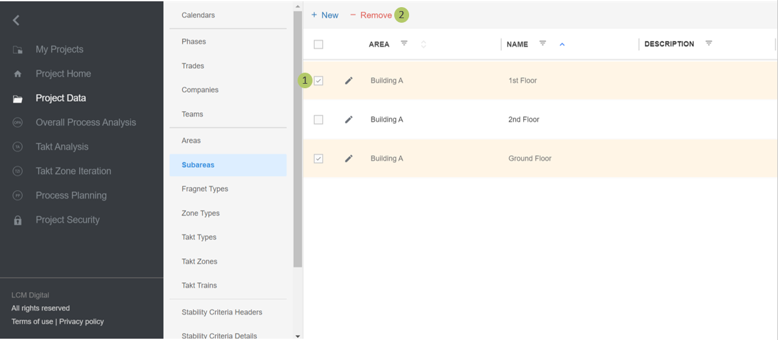Tick the 2nd Floor row checkbox
This screenshot has width=778, height=340.
click(x=318, y=119)
